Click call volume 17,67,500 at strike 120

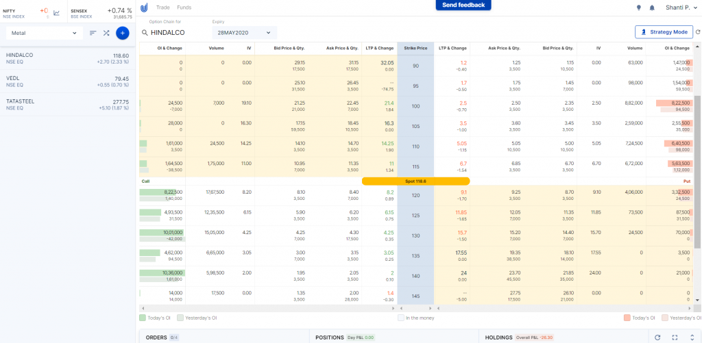(x=215, y=192)
